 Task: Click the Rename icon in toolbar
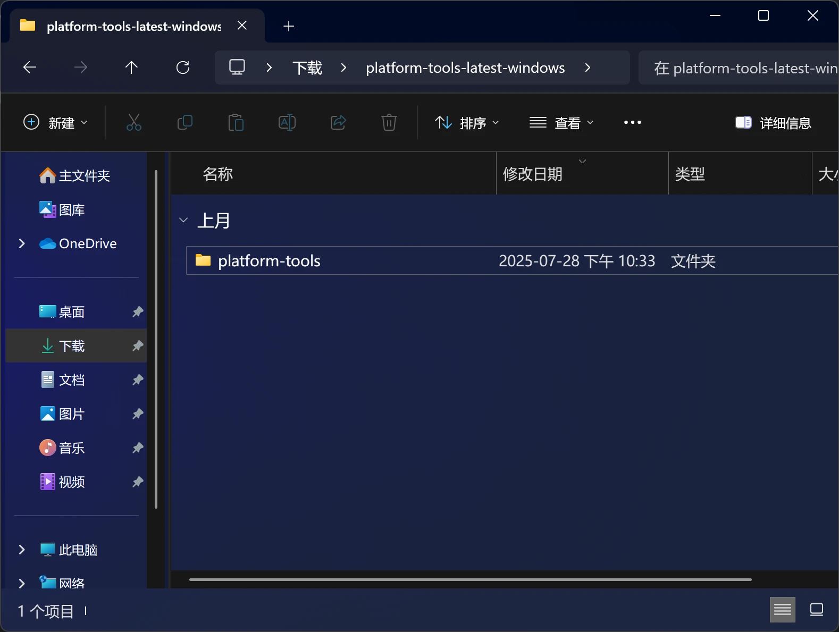pyautogui.click(x=287, y=122)
